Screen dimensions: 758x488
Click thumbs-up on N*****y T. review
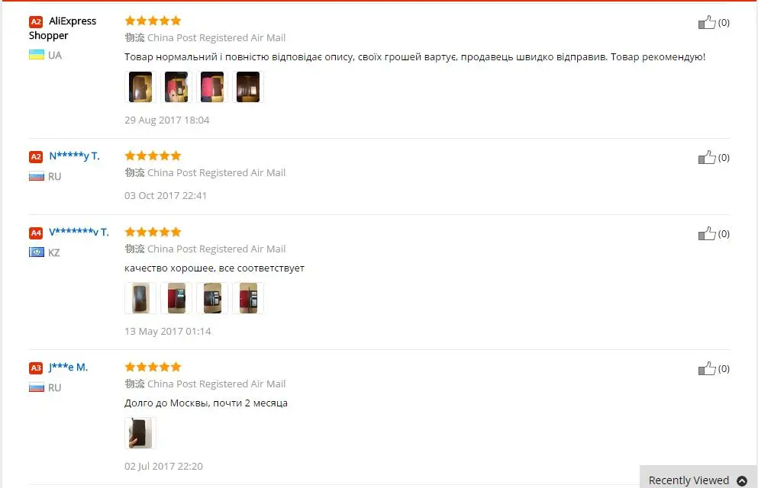click(x=707, y=157)
